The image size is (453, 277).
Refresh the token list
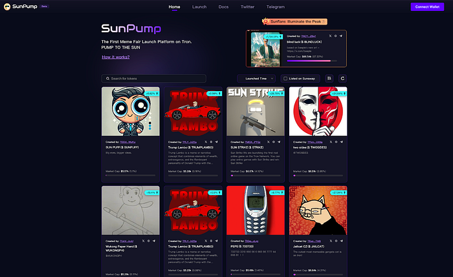point(342,78)
